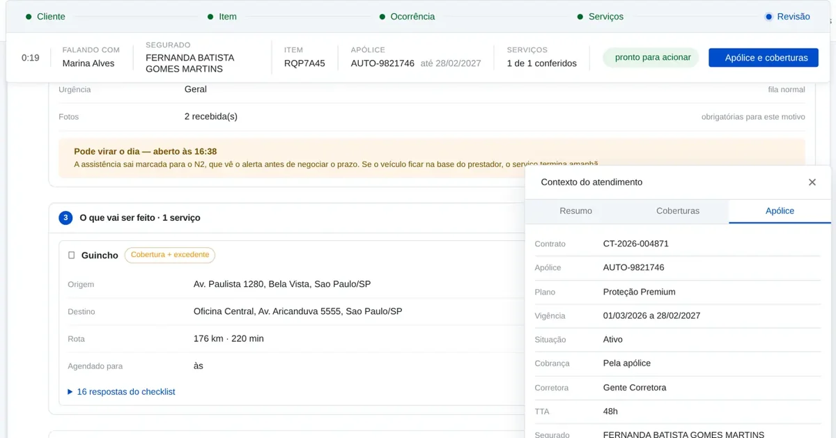Click the 1 de 1 conferidos text

pyautogui.click(x=542, y=63)
